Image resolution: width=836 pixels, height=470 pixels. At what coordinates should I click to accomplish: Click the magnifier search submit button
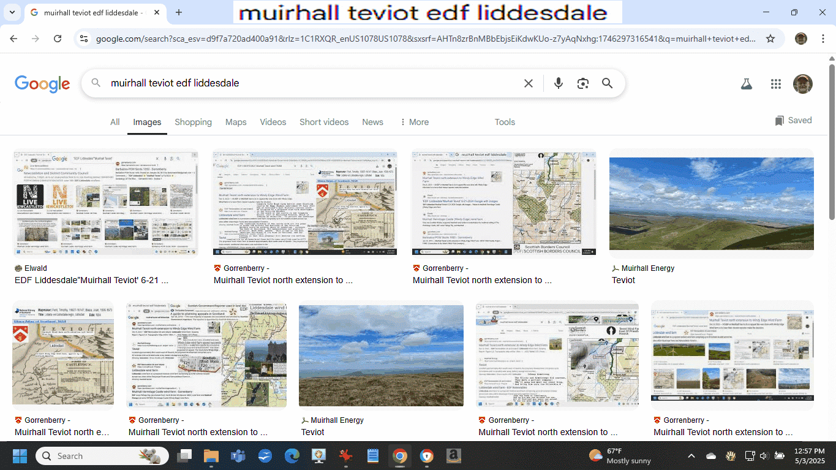(x=607, y=83)
